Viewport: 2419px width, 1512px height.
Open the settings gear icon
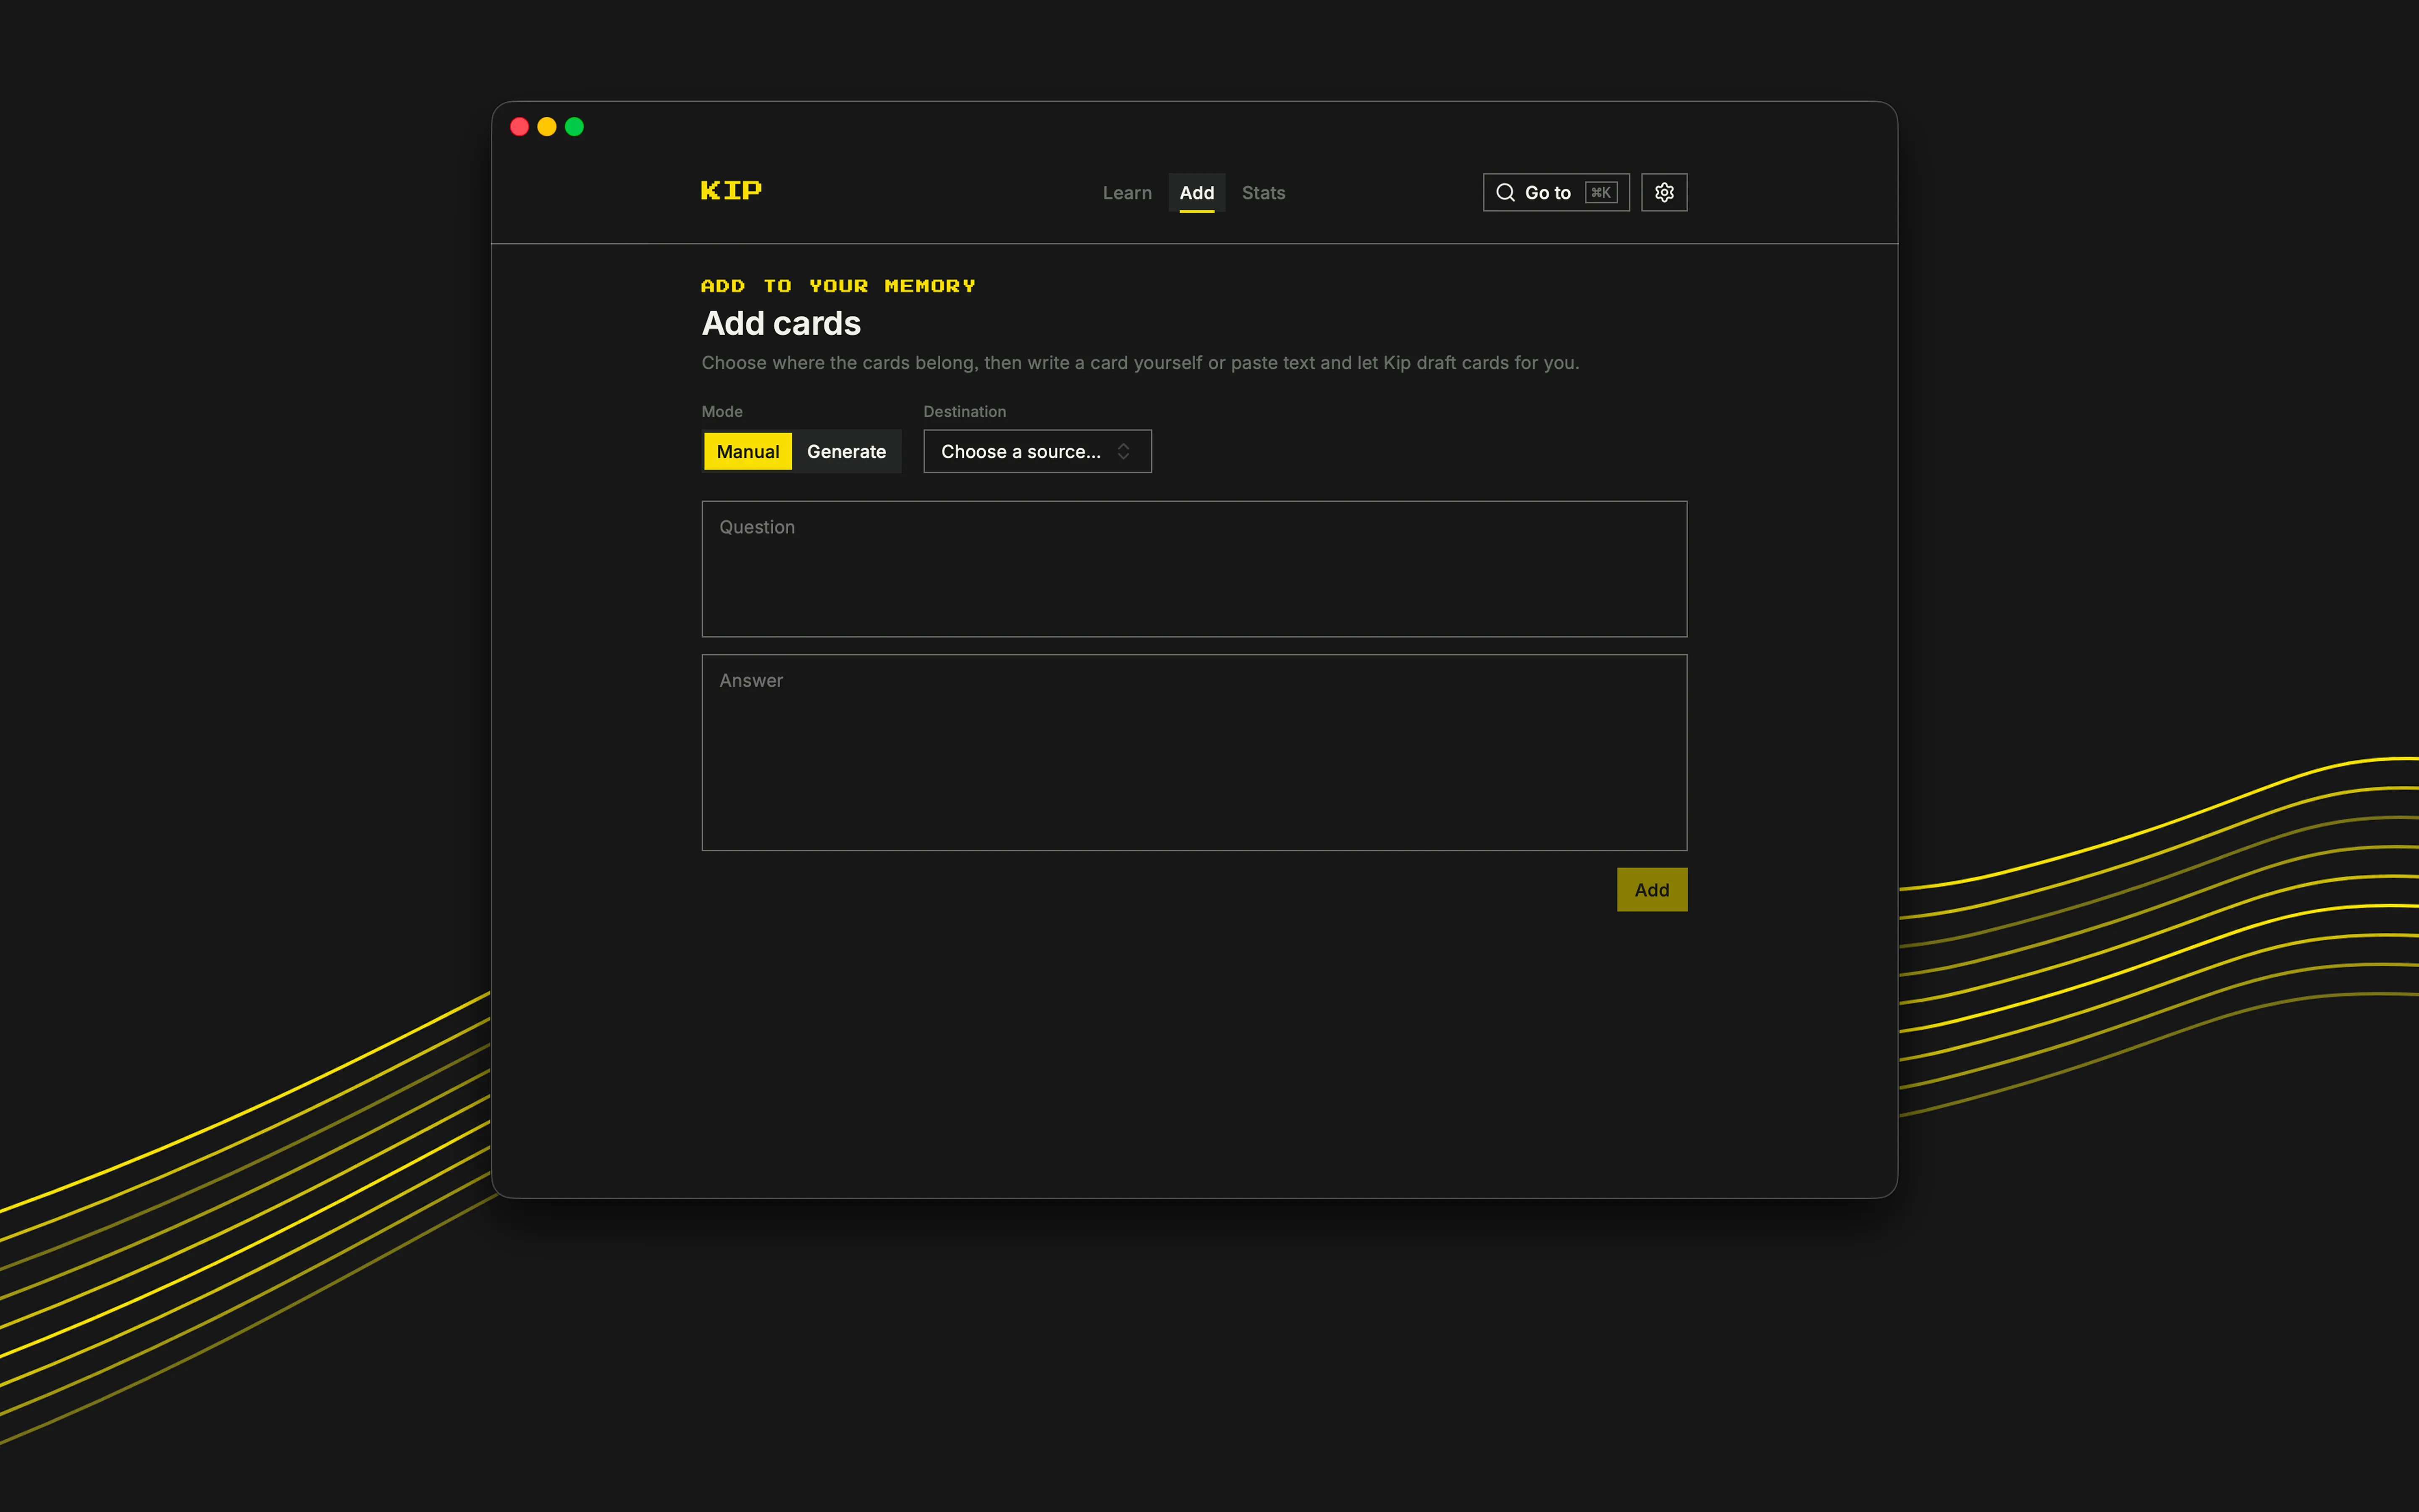tap(1663, 192)
